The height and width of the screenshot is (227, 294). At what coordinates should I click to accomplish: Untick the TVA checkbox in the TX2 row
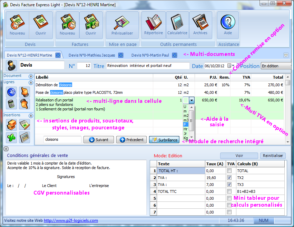(229, 178)
